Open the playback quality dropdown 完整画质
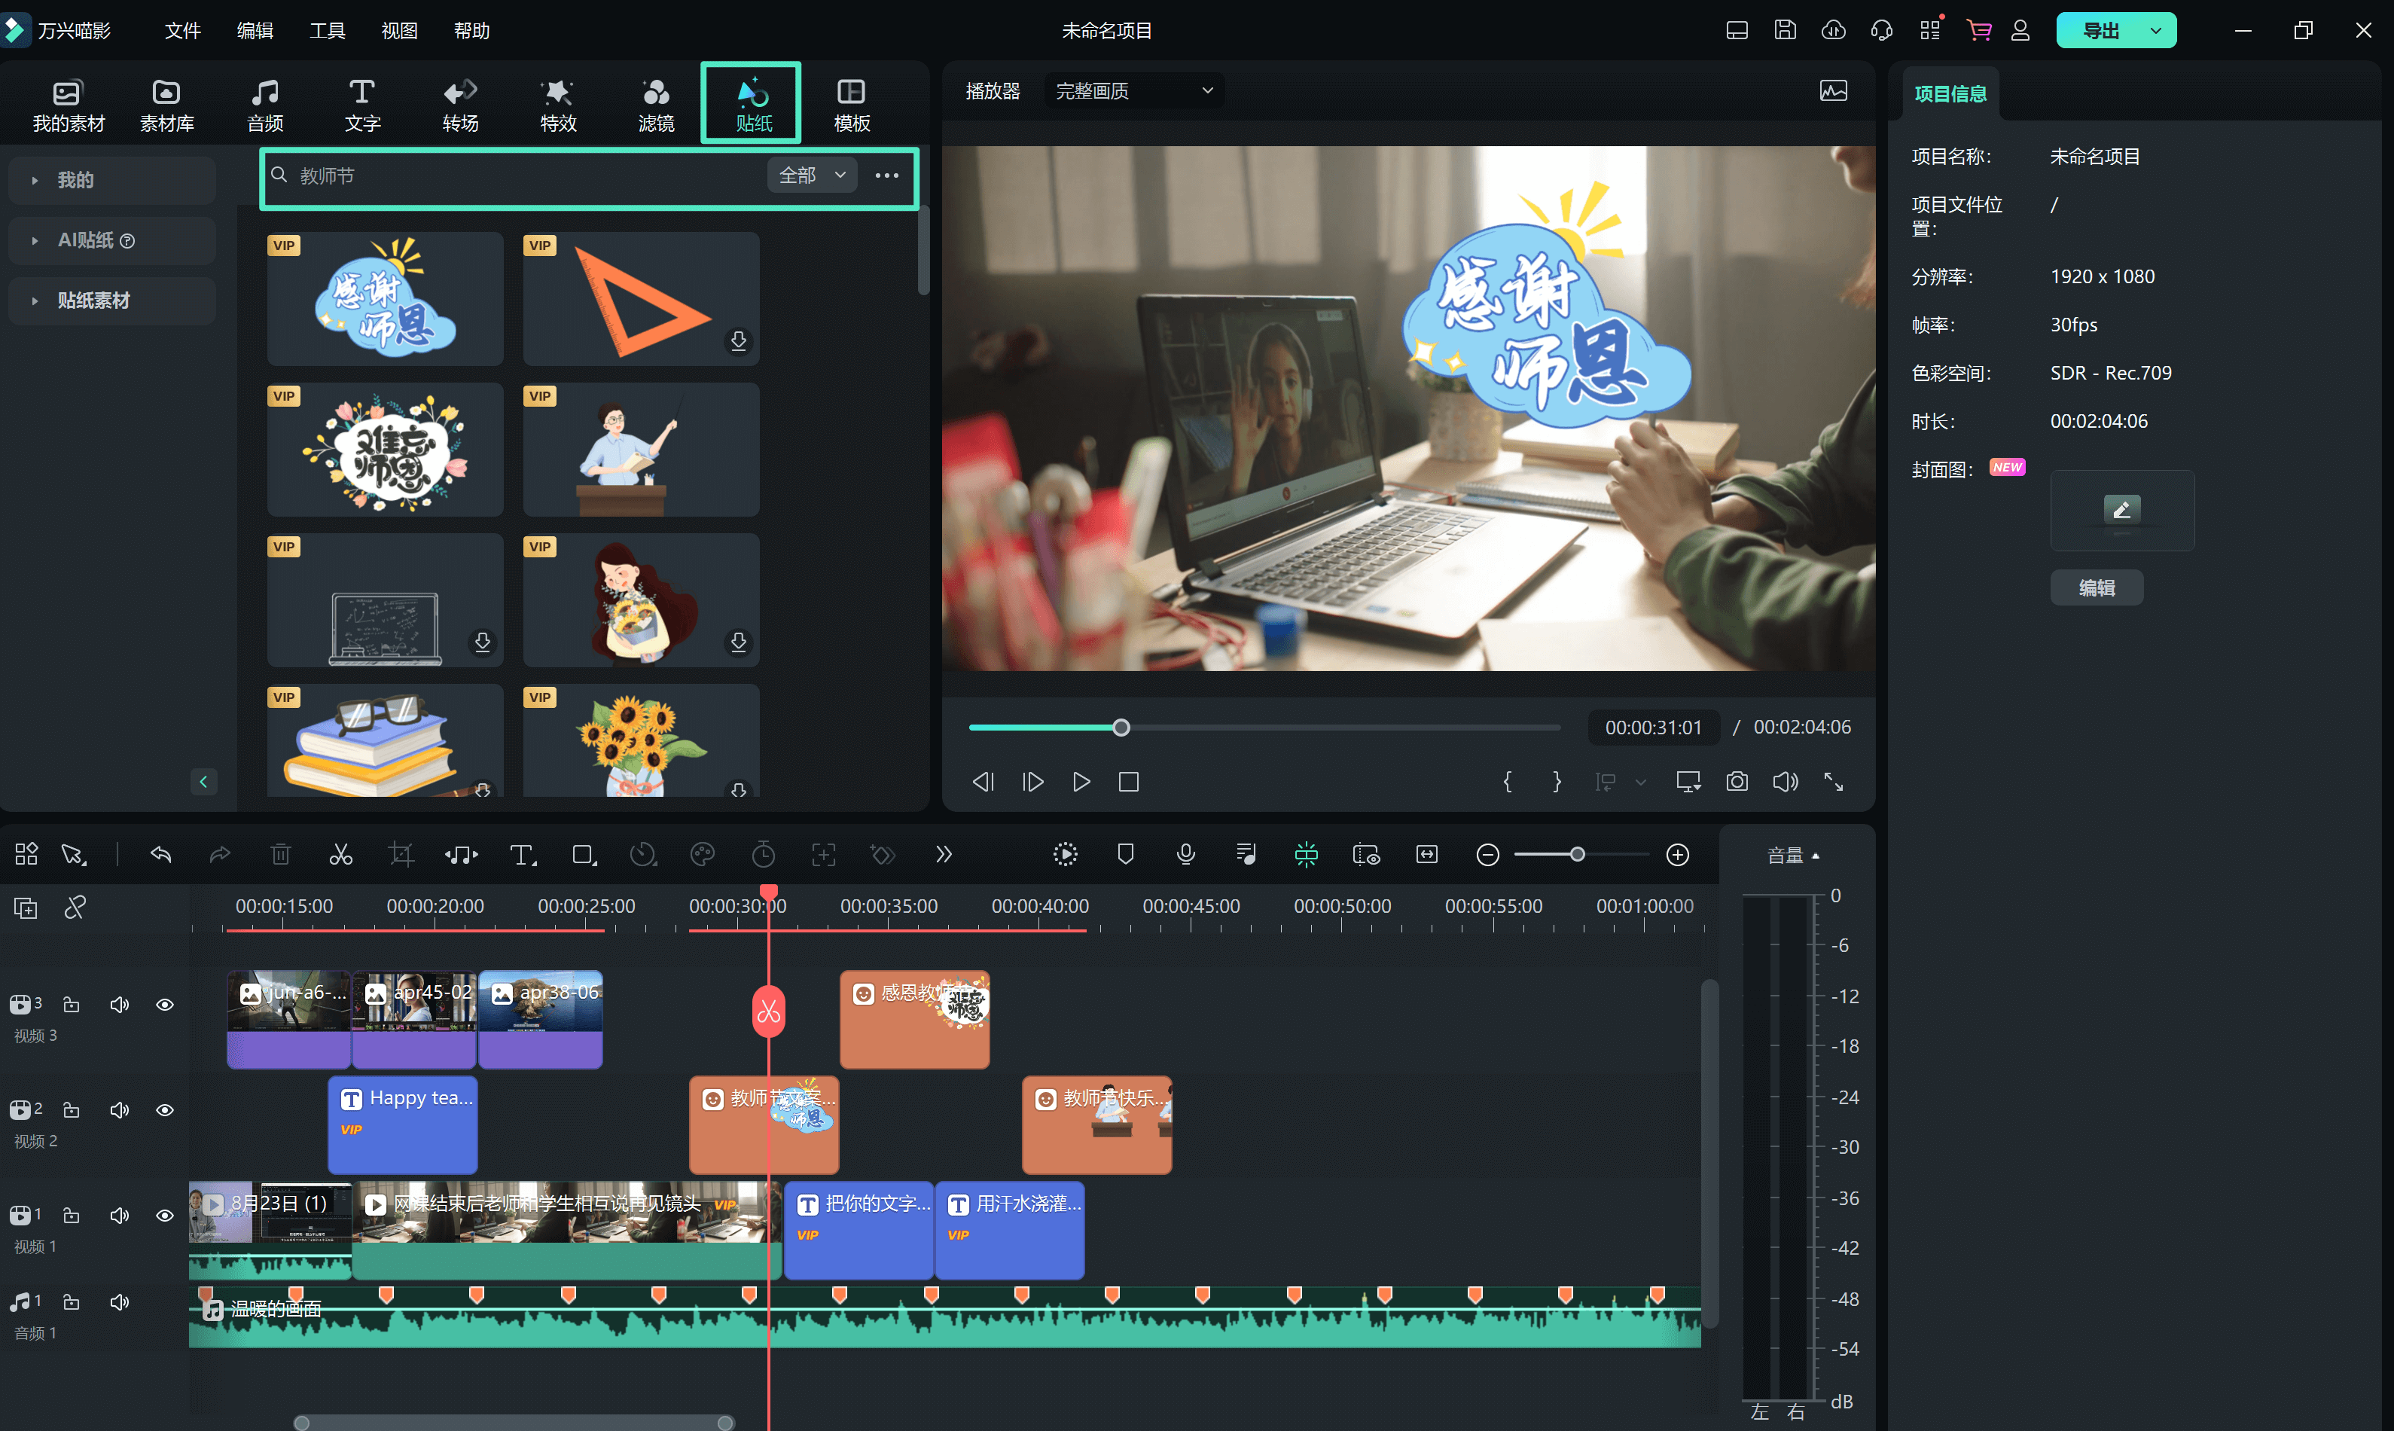 [x=1134, y=90]
